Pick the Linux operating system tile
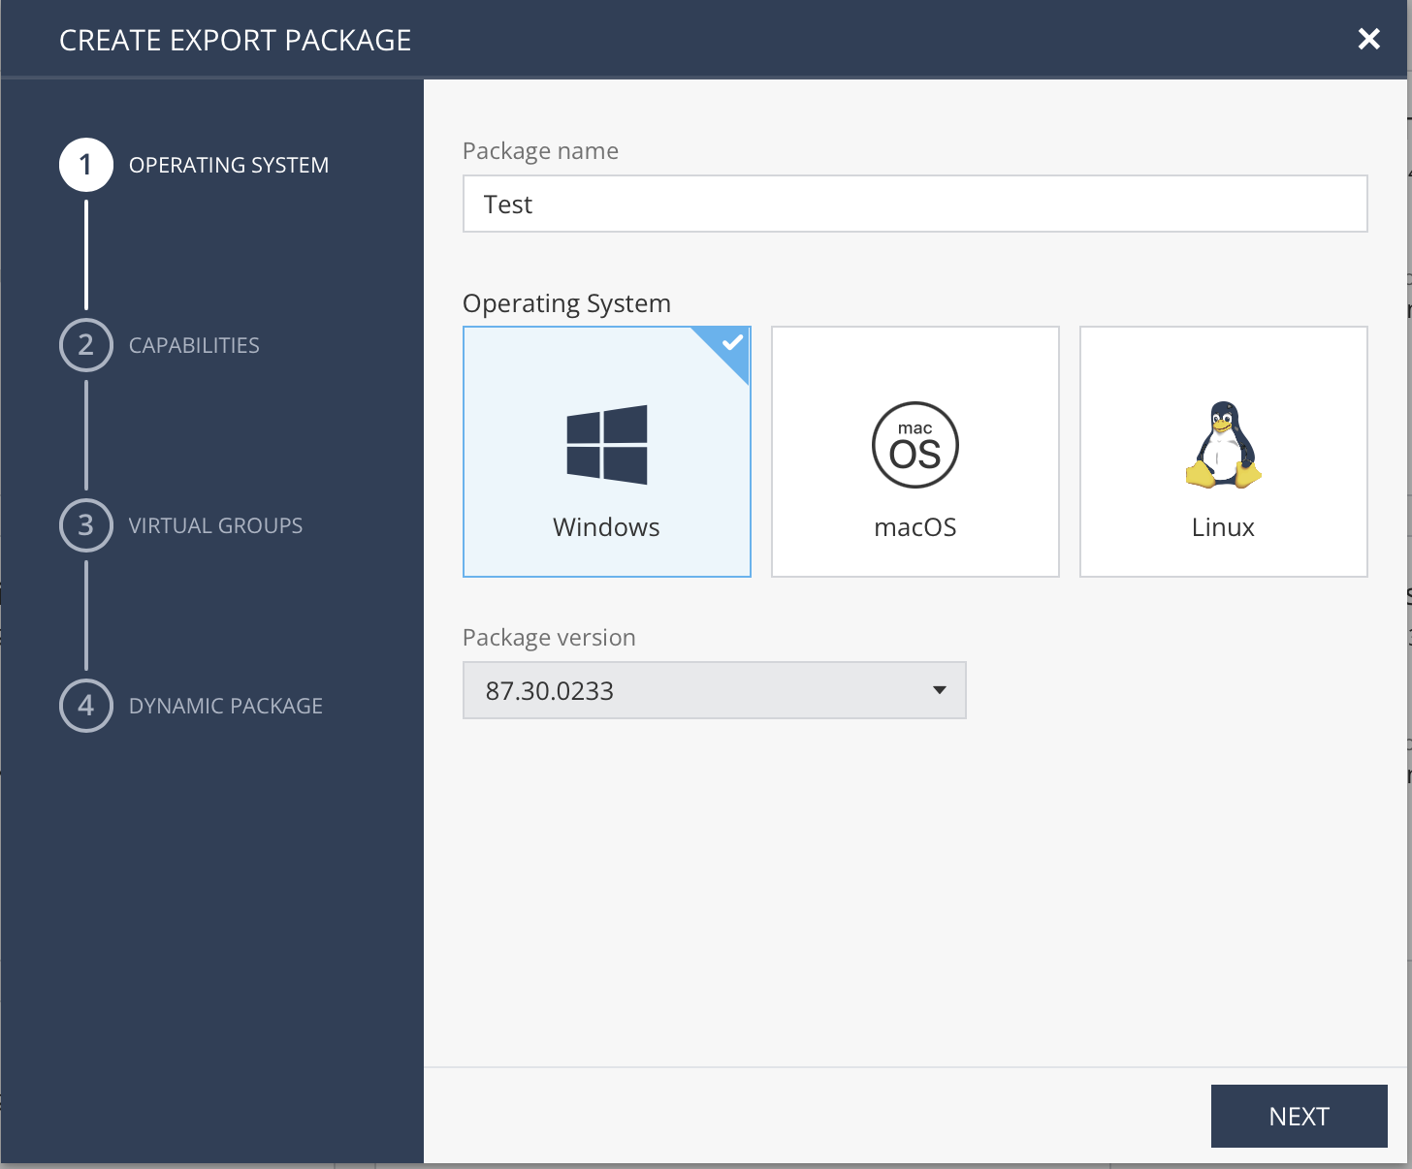 pos(1224,452)
